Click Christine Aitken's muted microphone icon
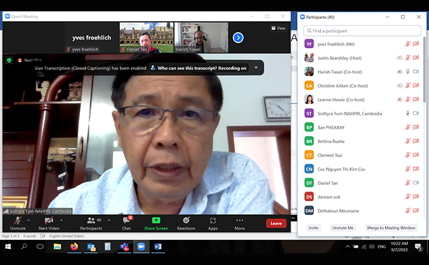The height and width of the screenshot is (265, 429). point(408,85)
